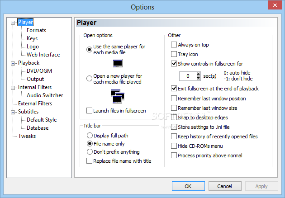
Task: Select Player in the options tree
Action: pos(25,22)
